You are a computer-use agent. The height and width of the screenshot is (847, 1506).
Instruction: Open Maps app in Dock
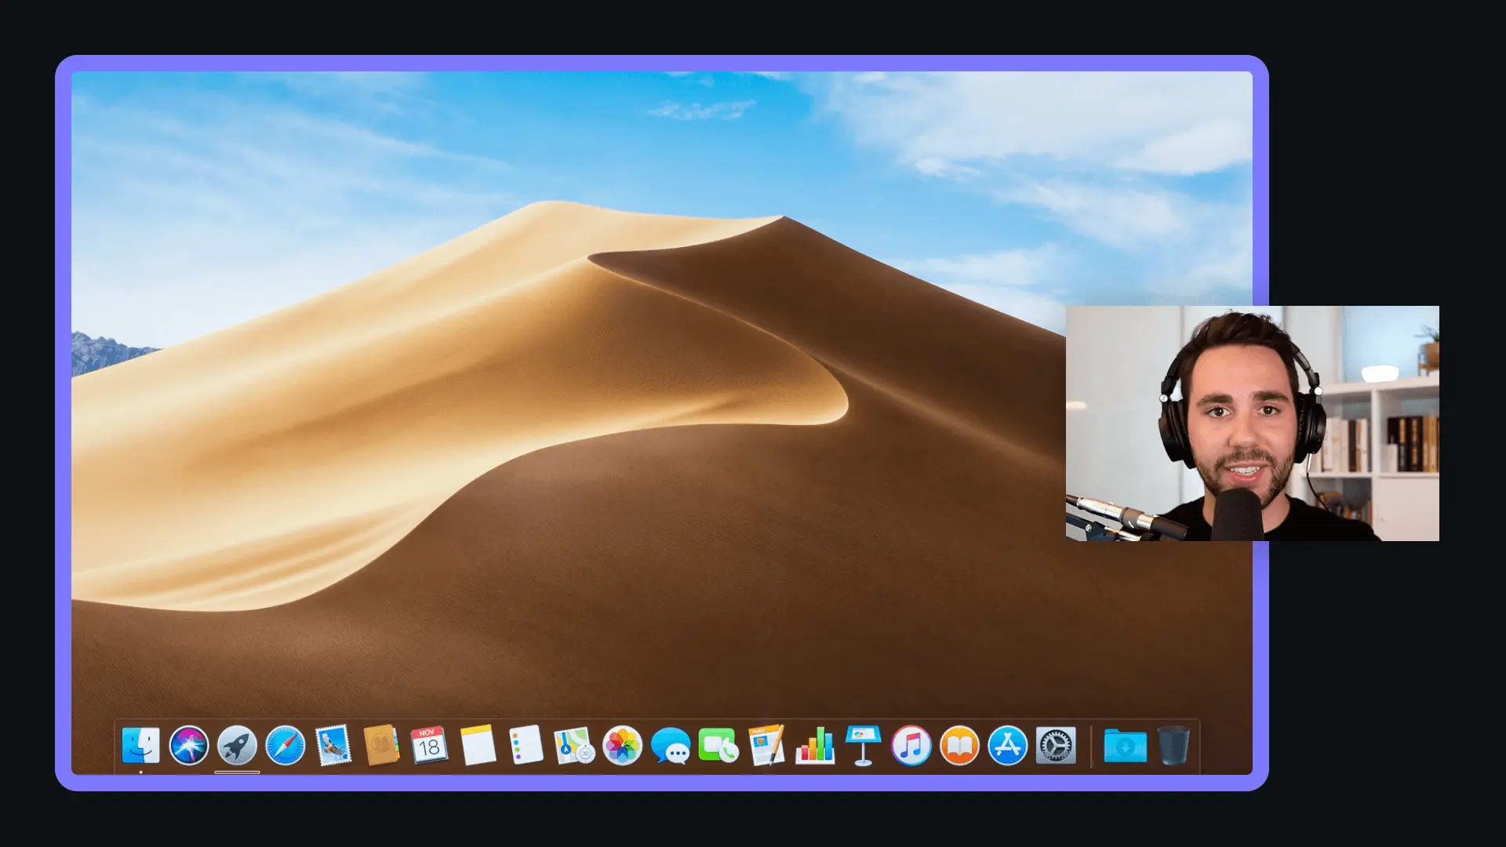(x=574, y=745)
